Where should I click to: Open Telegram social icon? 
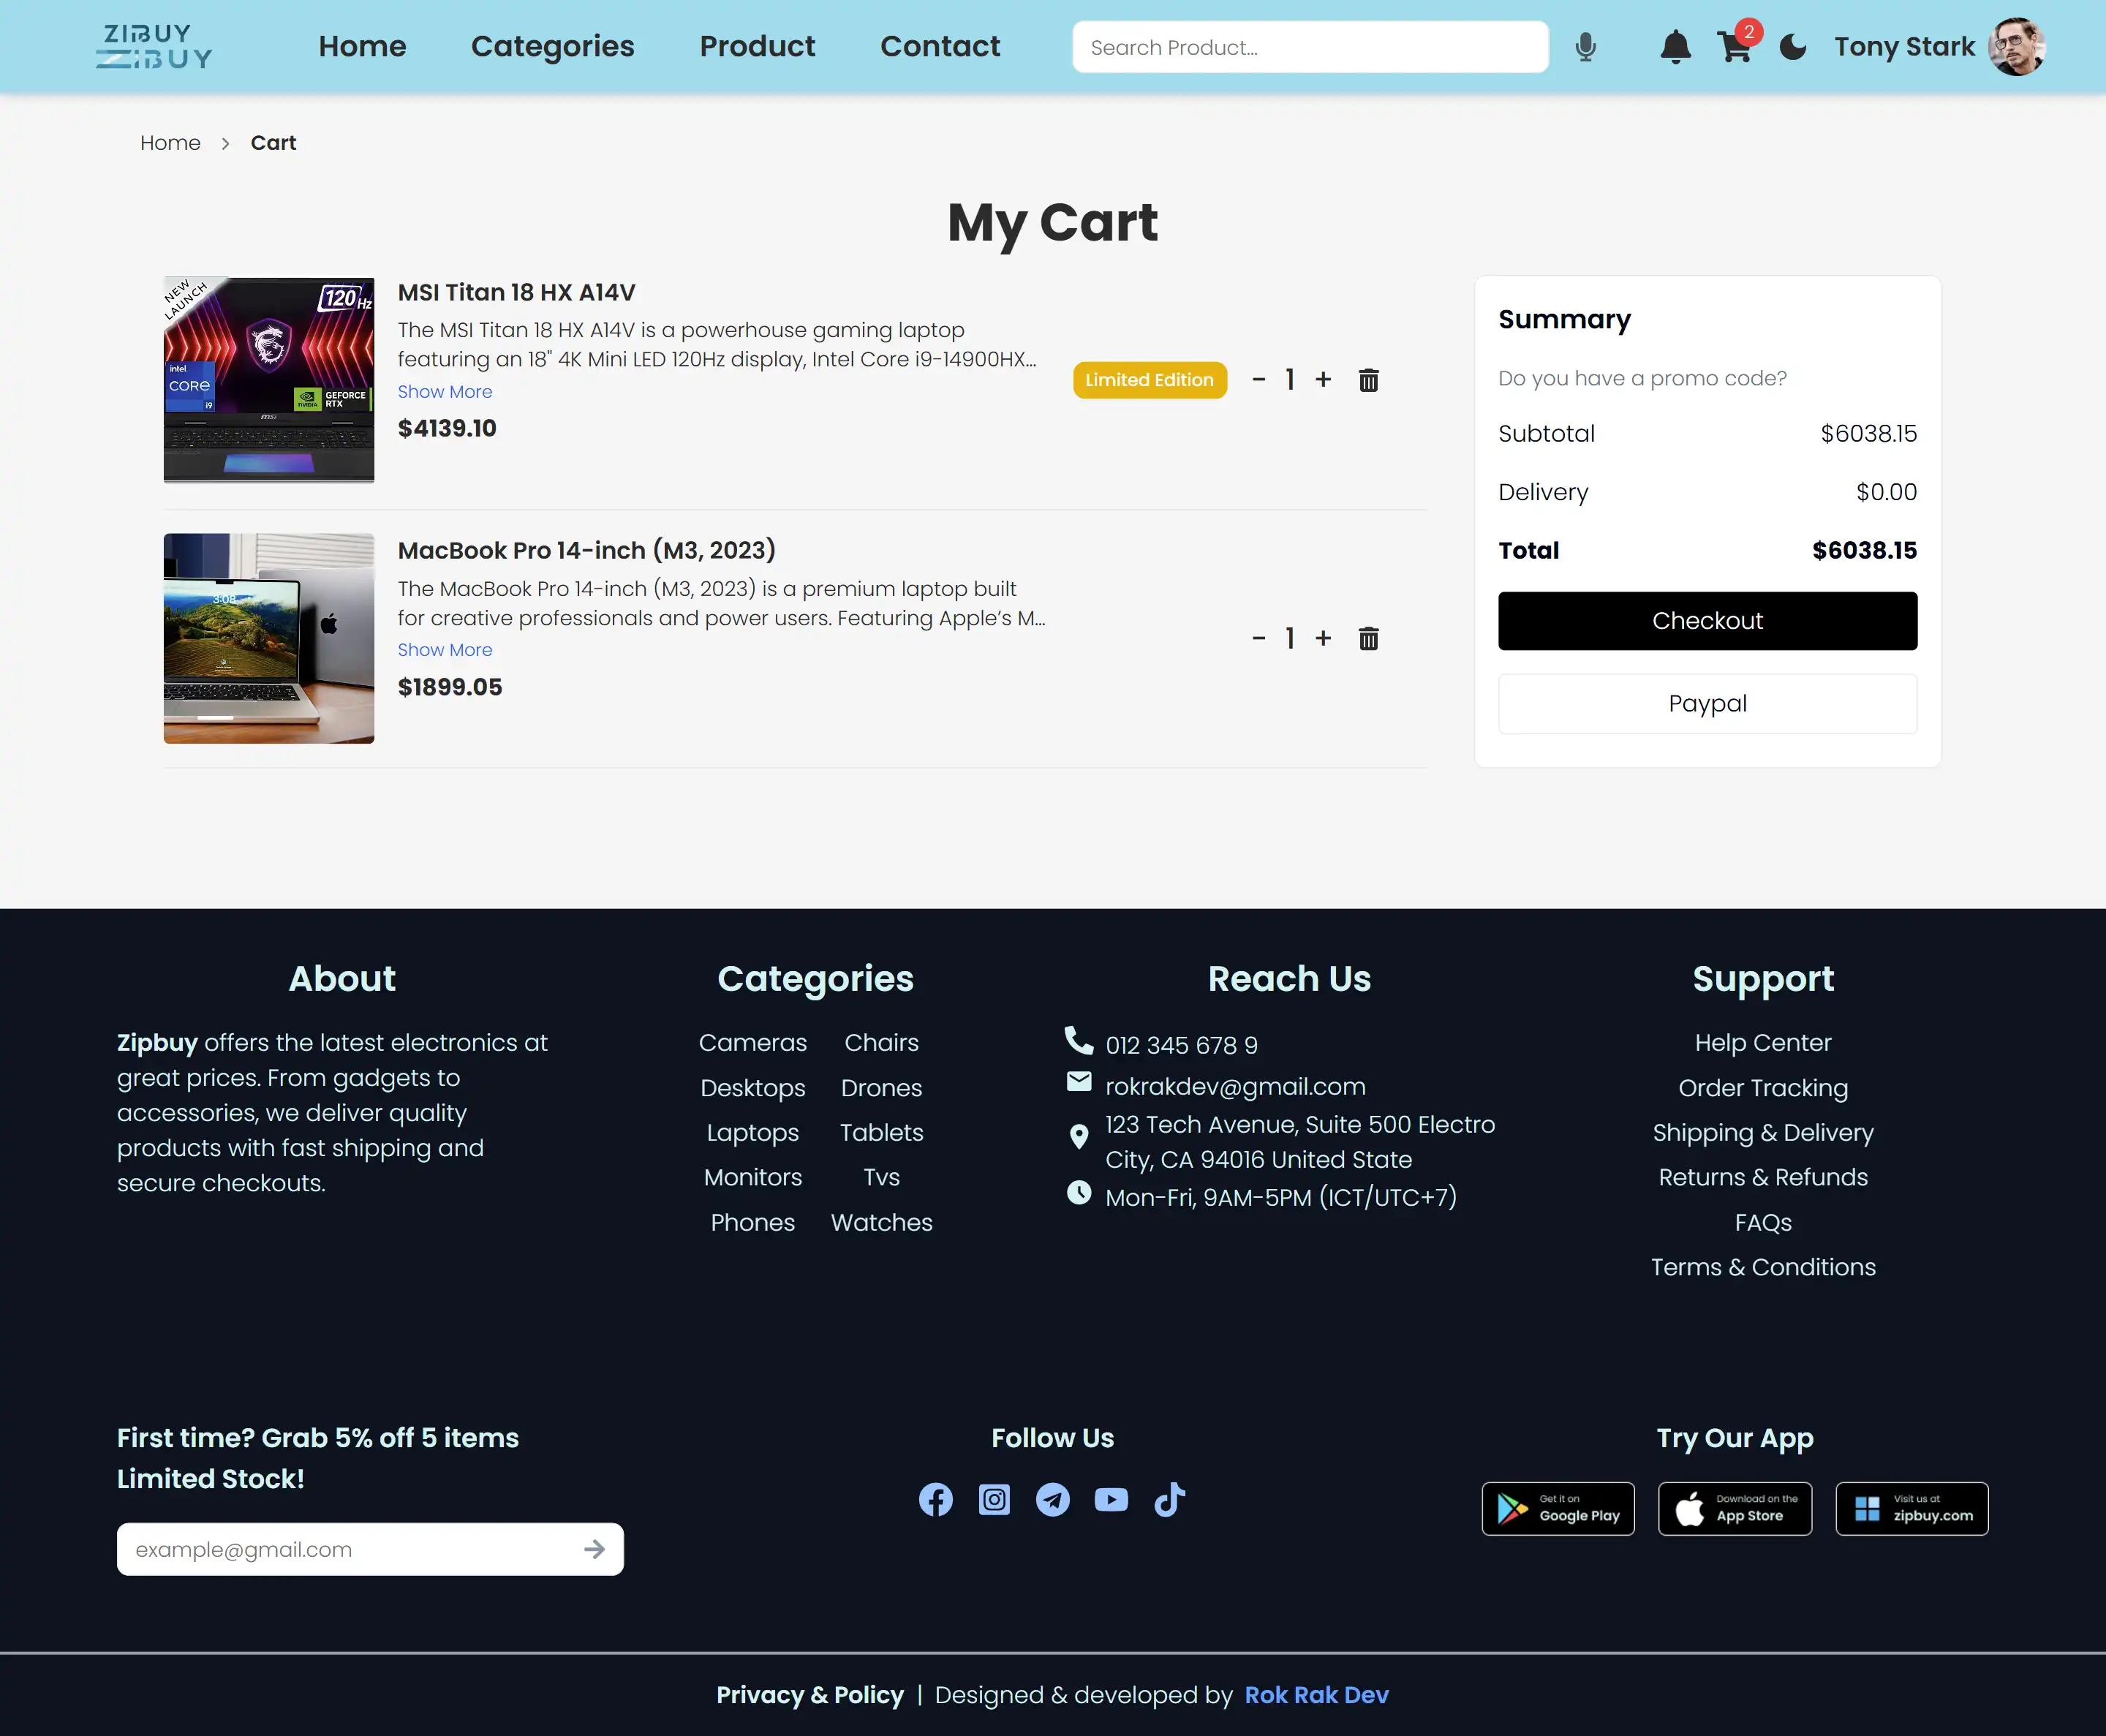[1052, 1499]
